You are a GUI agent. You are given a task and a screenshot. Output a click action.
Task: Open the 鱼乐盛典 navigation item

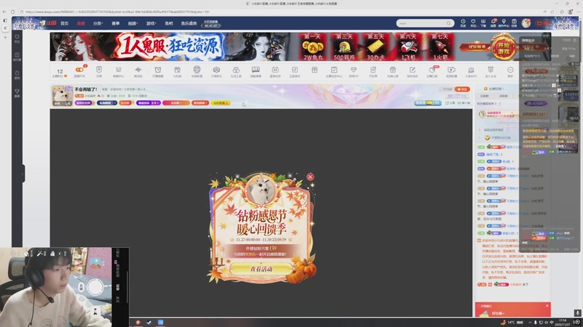coord(189,23)
